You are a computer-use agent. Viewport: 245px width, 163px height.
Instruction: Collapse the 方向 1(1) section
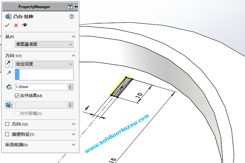(x=74, y=56)
